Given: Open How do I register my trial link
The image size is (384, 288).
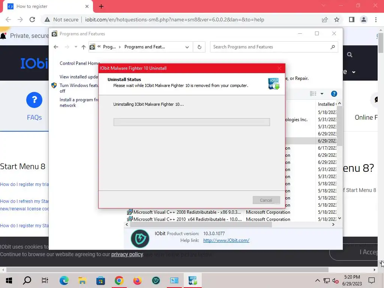Looking at the screenshot, I should coord(24,184).
